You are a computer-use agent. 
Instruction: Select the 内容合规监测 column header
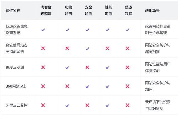(x=46, y=11)
